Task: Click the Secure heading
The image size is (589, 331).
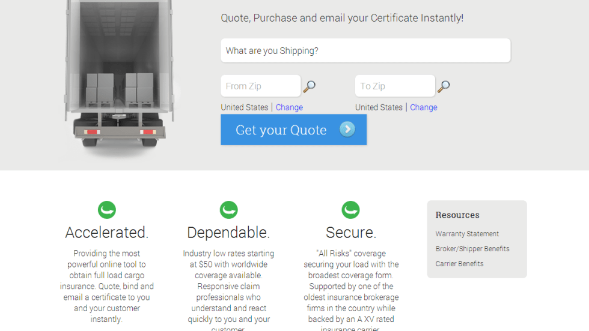Action: click(351, 233)
